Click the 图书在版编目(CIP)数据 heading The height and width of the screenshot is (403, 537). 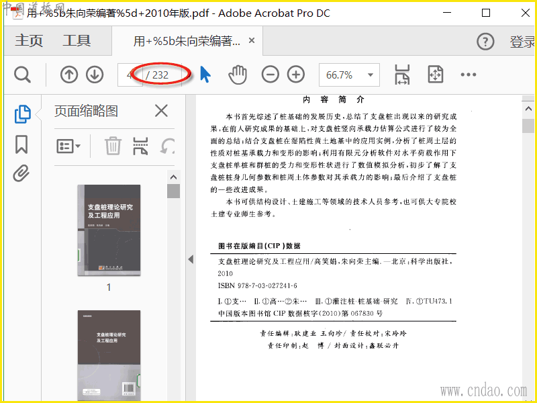click(259, 246)
